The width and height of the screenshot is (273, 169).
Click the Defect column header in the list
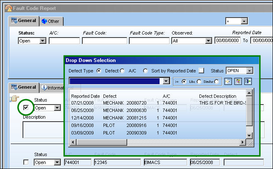[110, 96]
